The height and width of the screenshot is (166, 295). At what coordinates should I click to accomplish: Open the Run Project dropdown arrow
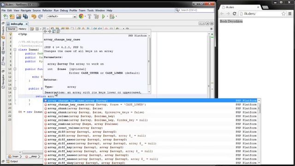tap(107, 17)
